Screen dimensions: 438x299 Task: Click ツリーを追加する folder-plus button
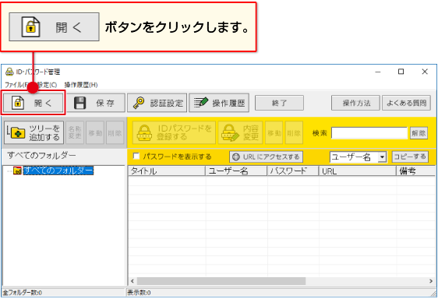click(34, 132)
